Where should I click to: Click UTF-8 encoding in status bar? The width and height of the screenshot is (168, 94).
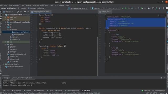coord(155,93)
